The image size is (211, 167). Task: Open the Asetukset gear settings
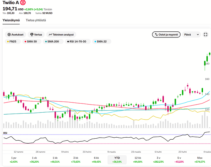[x=15, y=34]
